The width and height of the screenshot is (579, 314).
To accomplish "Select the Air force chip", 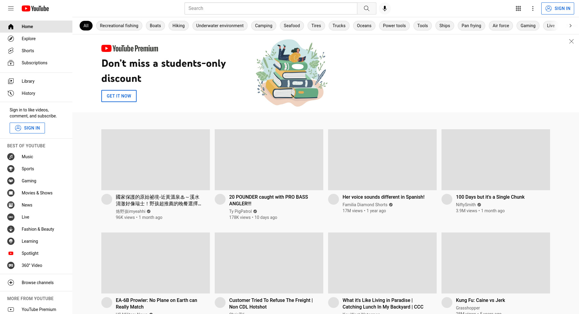I will pyautogui.click(x=501, y=26).
